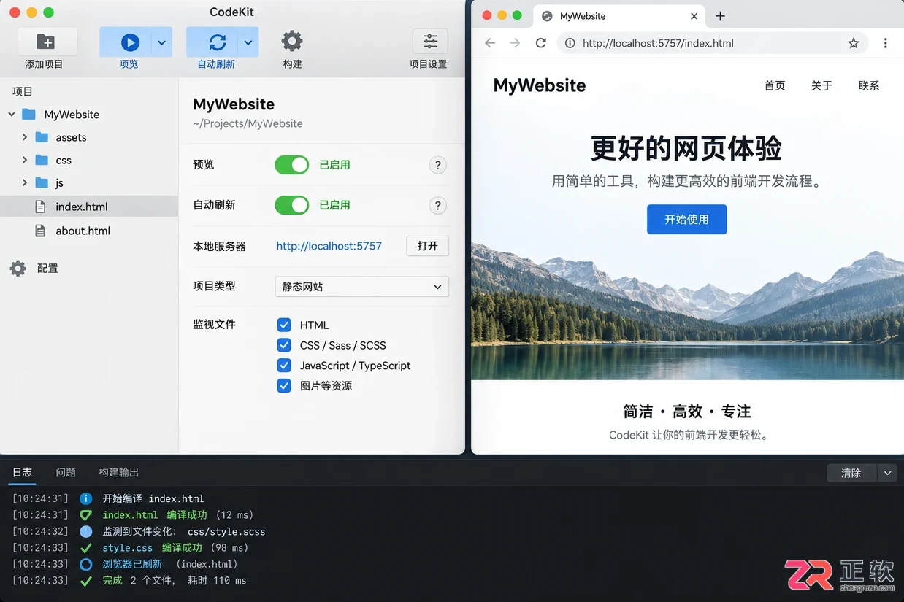904x602 pixels.
Task: Click the 添加项目 add project icon
Action: (45, 42)
